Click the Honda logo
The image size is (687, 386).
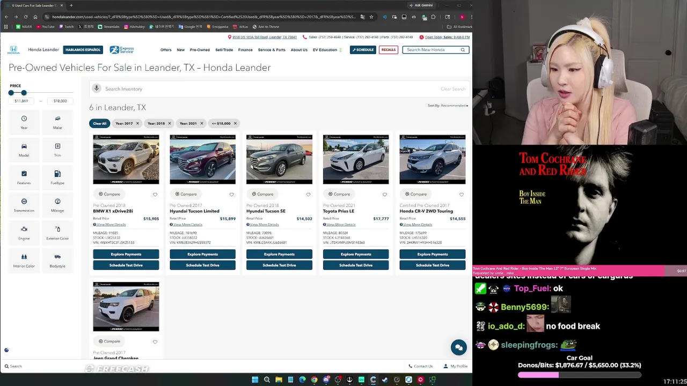point(13,50)
